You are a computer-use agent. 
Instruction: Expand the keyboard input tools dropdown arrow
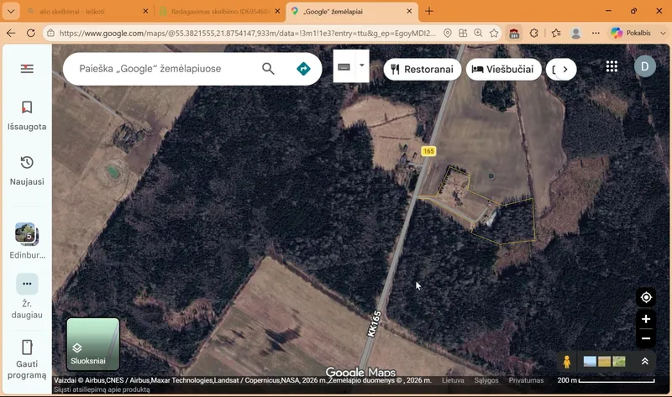point(362,65)
